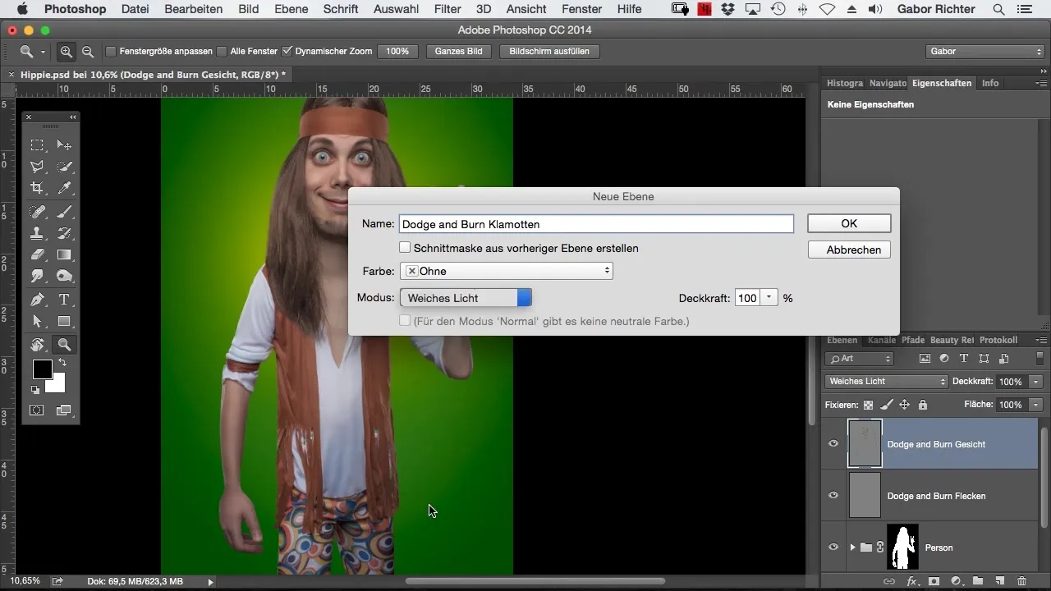The height and width of the screenshot is (591, 1051).
Task: Expand the Person layer group
Action: pos(852,547)
